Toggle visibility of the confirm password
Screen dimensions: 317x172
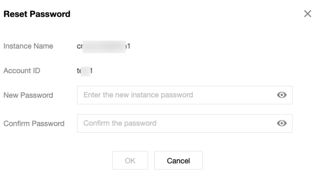281,124
